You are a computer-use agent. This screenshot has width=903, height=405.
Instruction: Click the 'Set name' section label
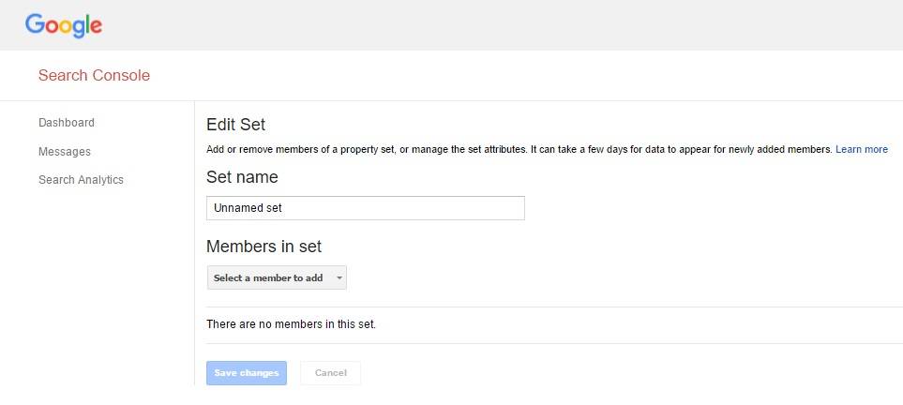pyautogui.click(x=242, y=176)
